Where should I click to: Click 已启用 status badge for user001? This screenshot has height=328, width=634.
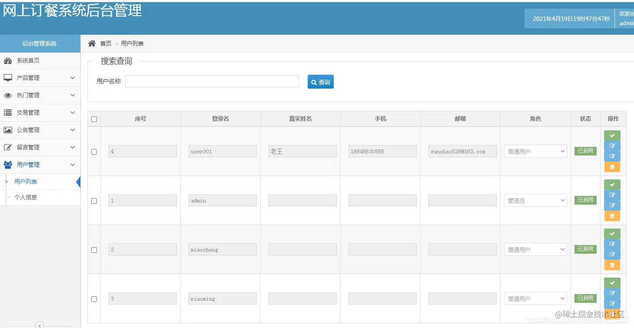click(x=585, y=151)
